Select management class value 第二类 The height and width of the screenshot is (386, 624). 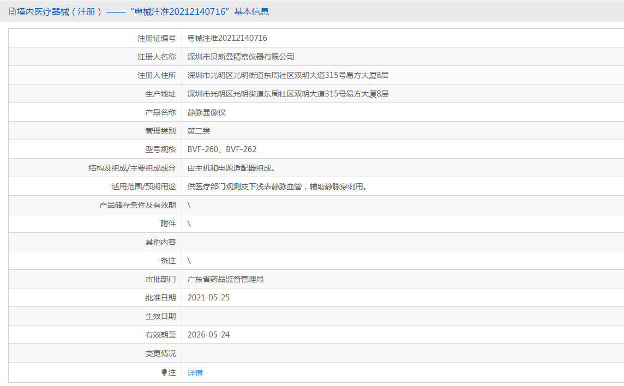tap(199, 131)
